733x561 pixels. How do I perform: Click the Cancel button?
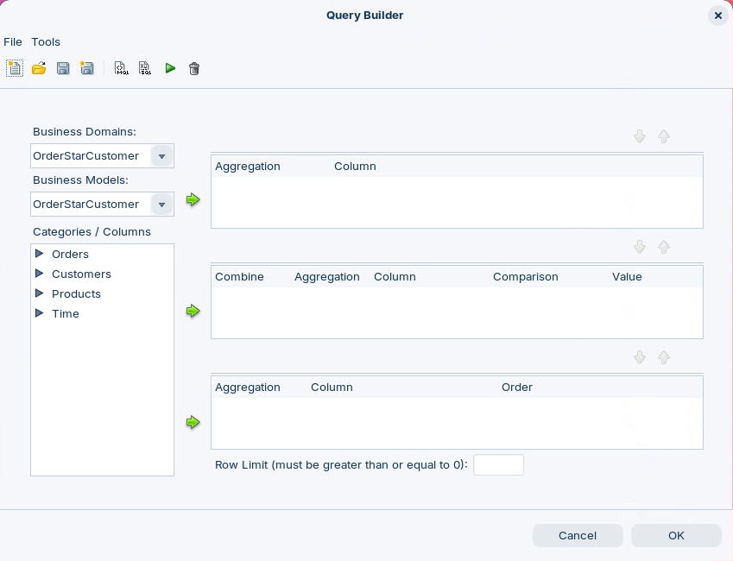pyautogui.click(x=578, y=535)
